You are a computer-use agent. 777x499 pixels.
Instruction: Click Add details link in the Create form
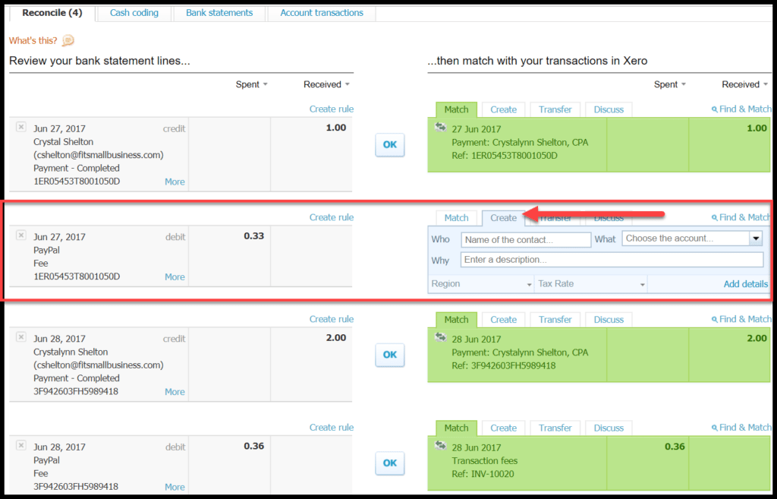click(745, 284)
